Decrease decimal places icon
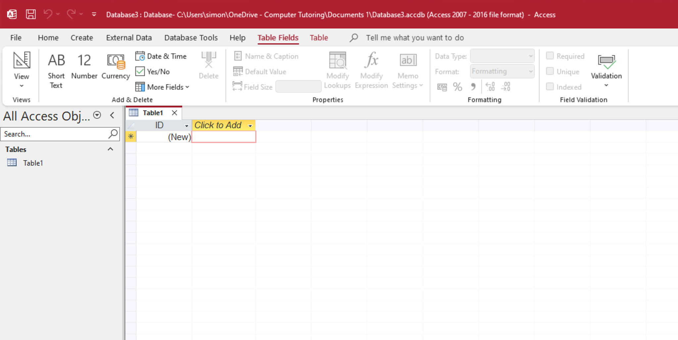 pos(506,87)
